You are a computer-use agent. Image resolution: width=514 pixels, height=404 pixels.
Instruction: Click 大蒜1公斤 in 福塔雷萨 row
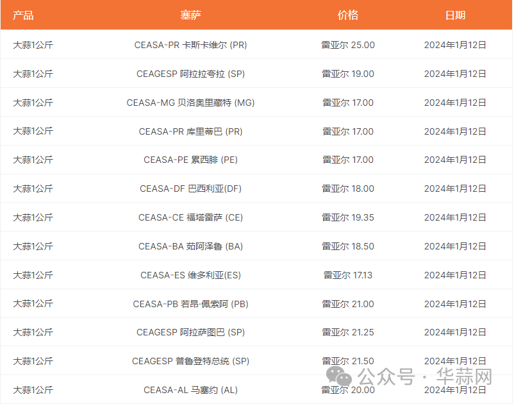coord(33,217)
